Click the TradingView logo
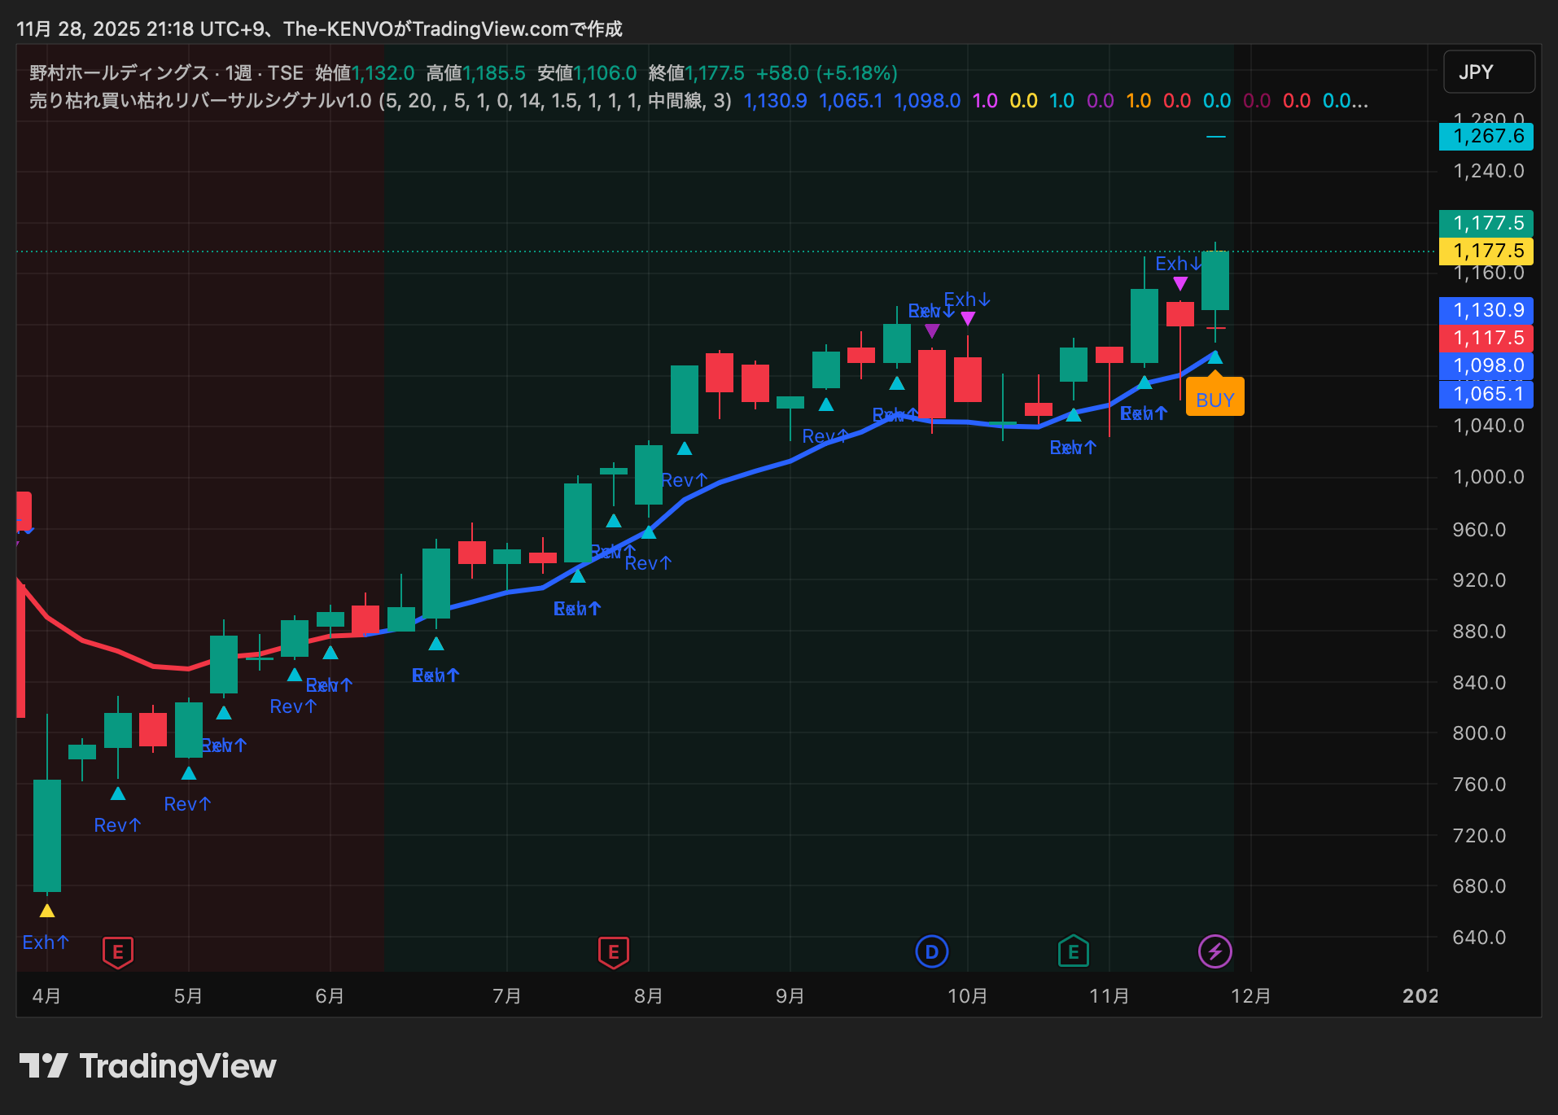The image size is (1558, 1115). pyautogui.click(x=147, y=1065)
